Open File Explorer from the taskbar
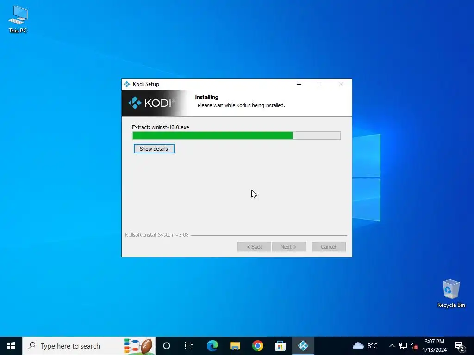 (235, 346)
